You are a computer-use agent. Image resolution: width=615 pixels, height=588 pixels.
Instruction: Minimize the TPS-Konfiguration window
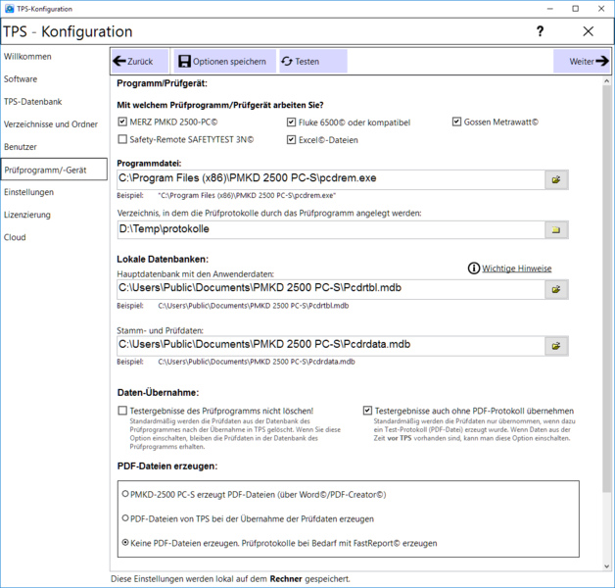point(550,9)
